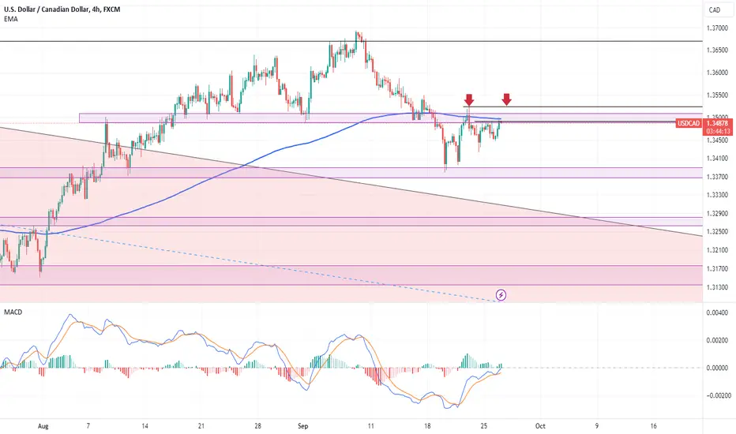This screenshot has width=736, height=434.
Task: Click the 1.34500 price axis label
Action: 717,140
